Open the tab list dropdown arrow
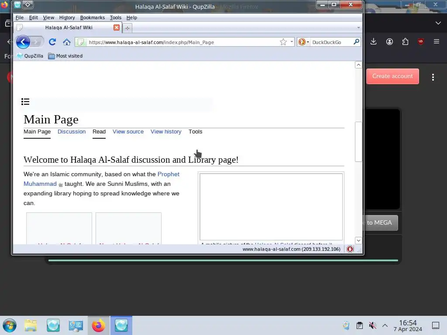 point(358,27)
